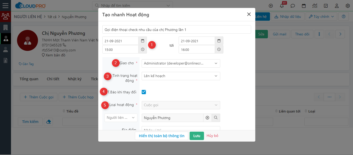This screenshot has width=353, height=155.
Task: Open the tasks checkmark icon
Action: [x=326, y=6]
